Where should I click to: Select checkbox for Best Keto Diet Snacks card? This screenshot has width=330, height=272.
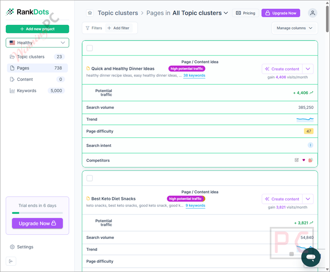90,178
